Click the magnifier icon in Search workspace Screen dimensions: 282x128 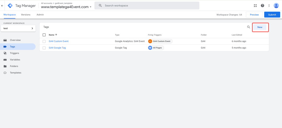(x=100, y=5)
